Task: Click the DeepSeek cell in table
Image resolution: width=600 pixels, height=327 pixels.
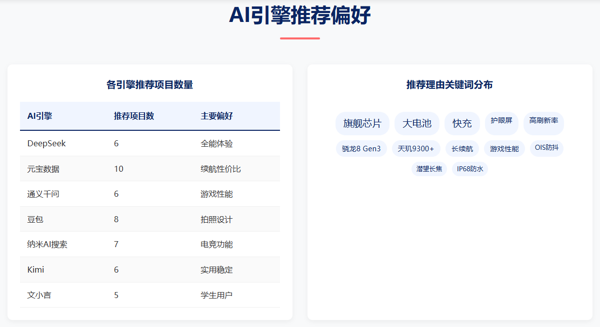Action: click(63, 143)
